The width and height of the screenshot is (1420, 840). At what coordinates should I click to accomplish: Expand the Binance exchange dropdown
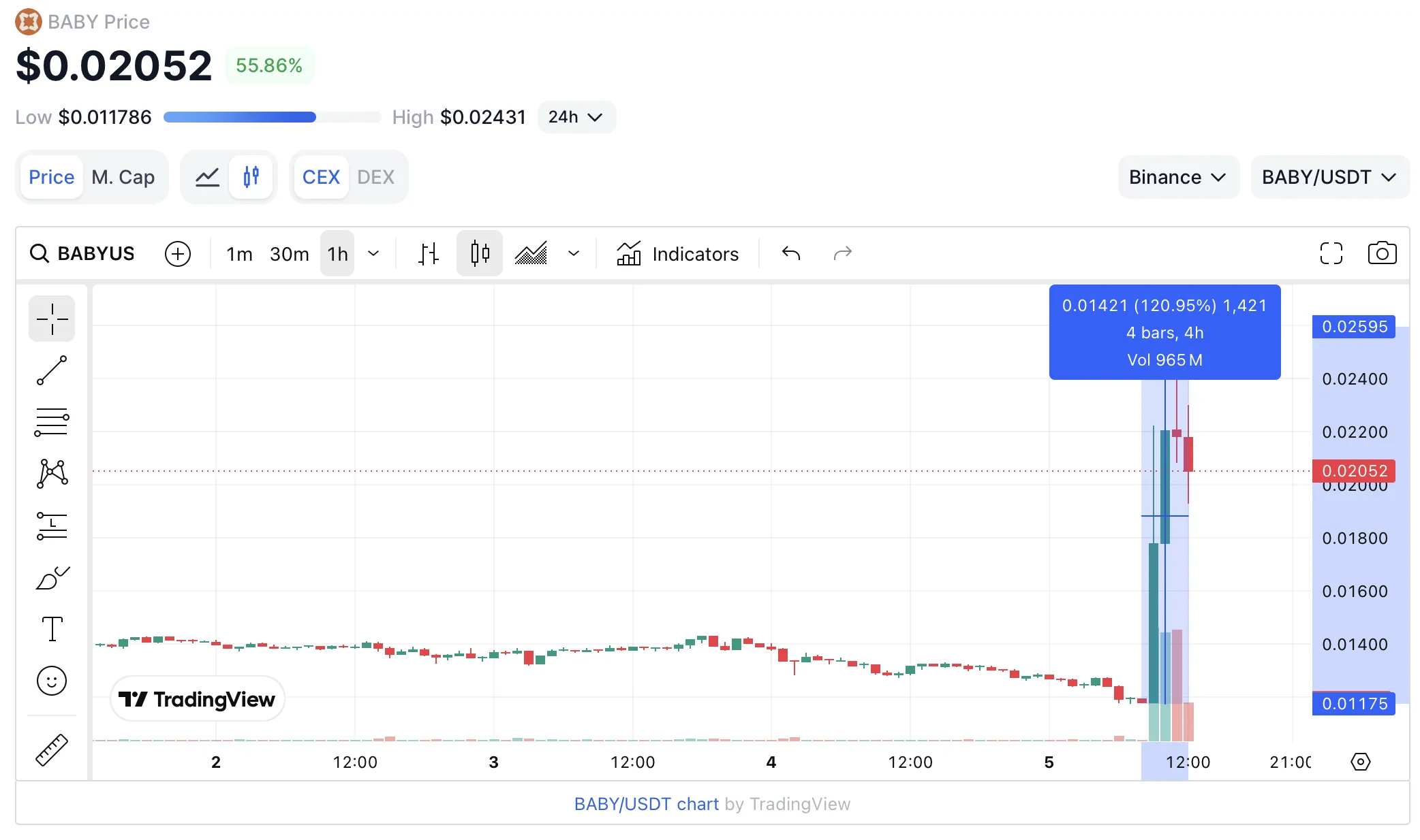[1178, 177]
